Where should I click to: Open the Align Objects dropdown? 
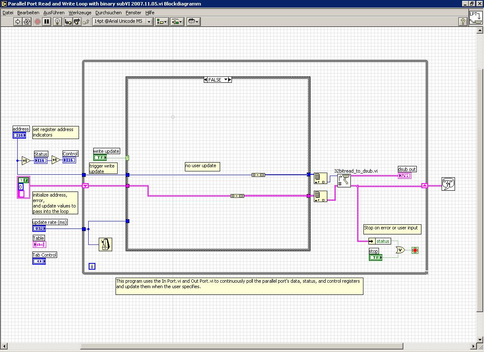[162, 21]
